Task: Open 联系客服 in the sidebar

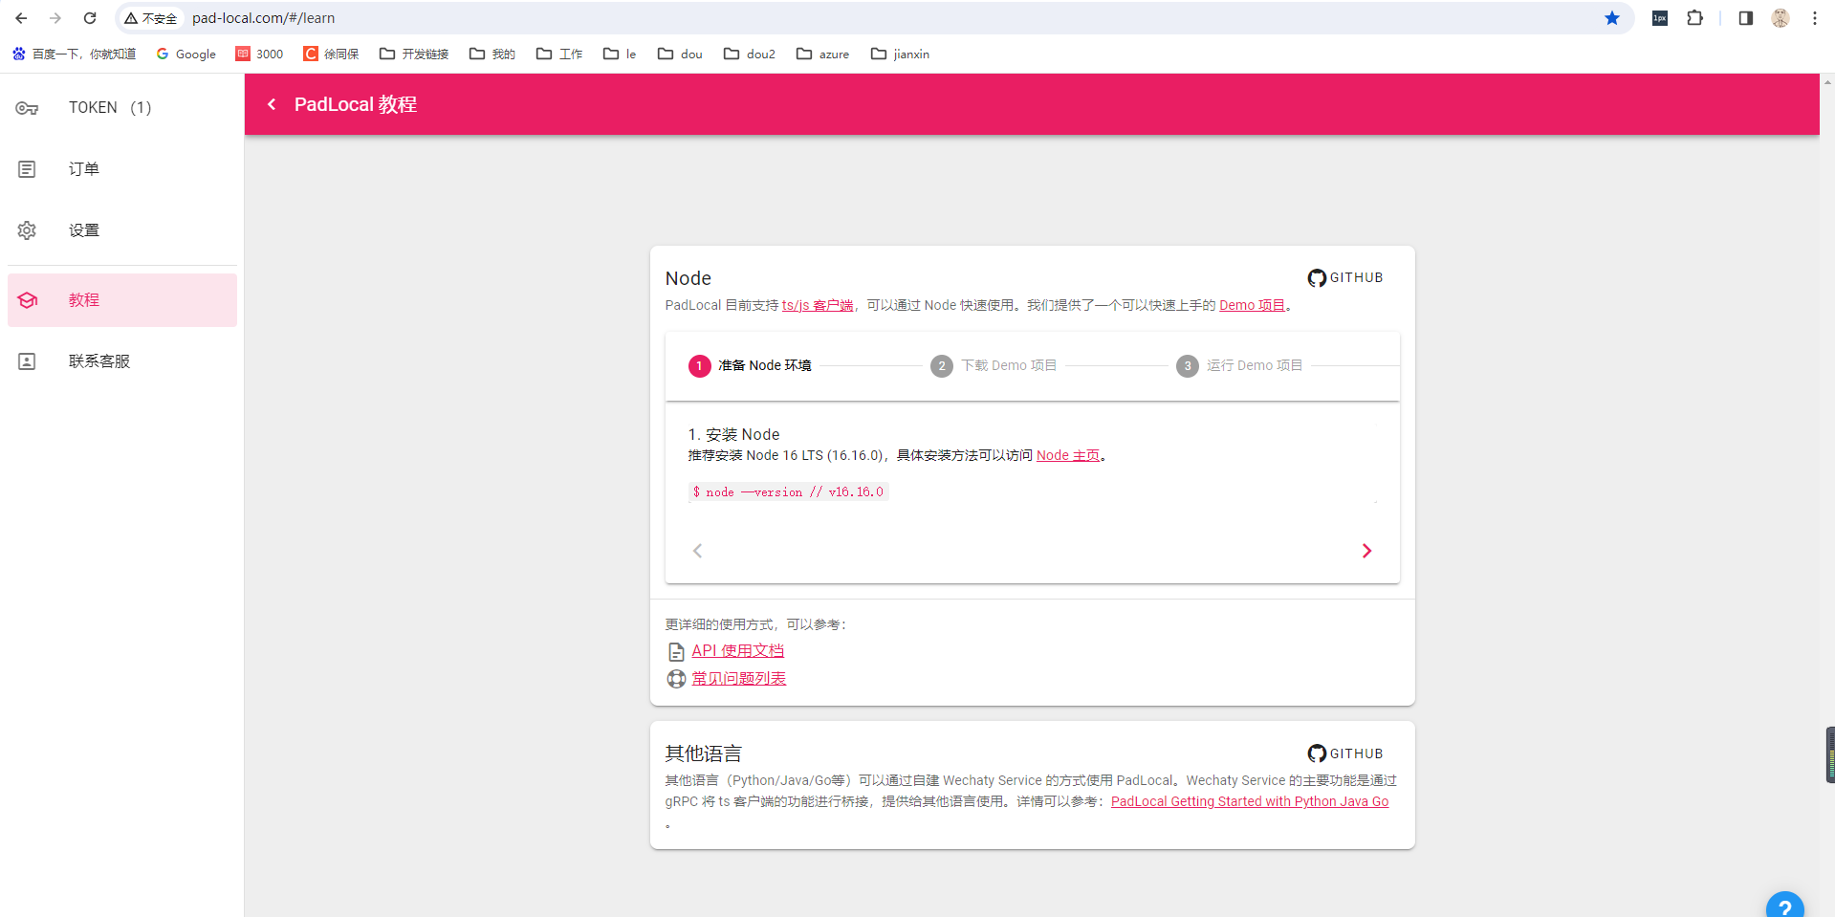Action: pos(122,361)
